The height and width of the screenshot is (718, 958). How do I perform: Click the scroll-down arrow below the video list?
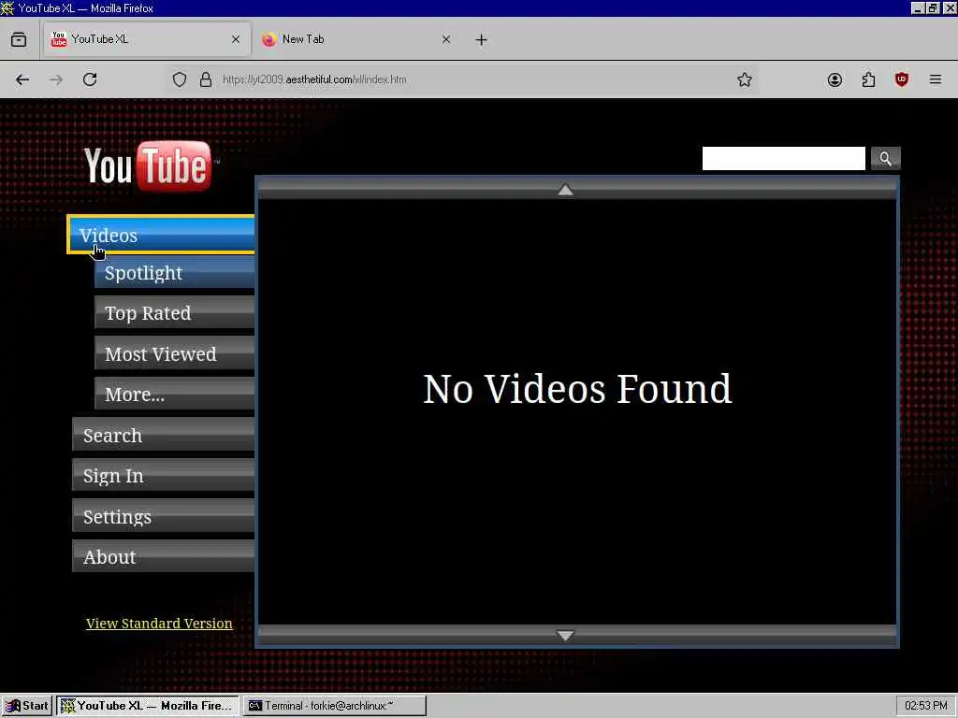(x=565, y=636)
